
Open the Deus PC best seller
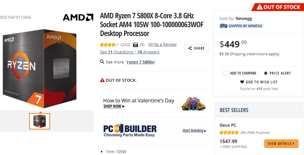point(228,125)
